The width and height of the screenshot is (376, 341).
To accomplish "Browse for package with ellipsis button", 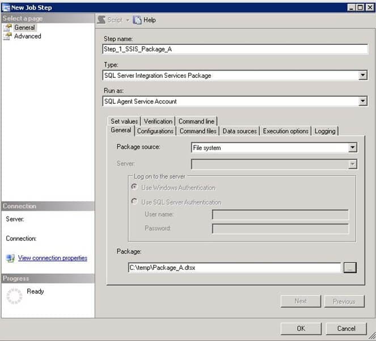I will tap(350, 267).
